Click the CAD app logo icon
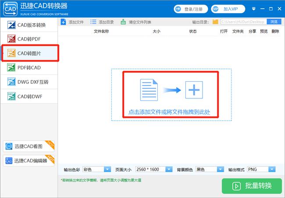The height and width of the screenshot is (198, 285). click(11, 9)
